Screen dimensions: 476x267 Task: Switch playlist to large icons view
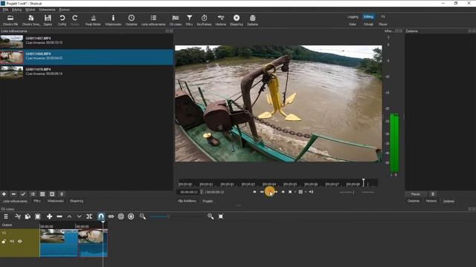52,194
